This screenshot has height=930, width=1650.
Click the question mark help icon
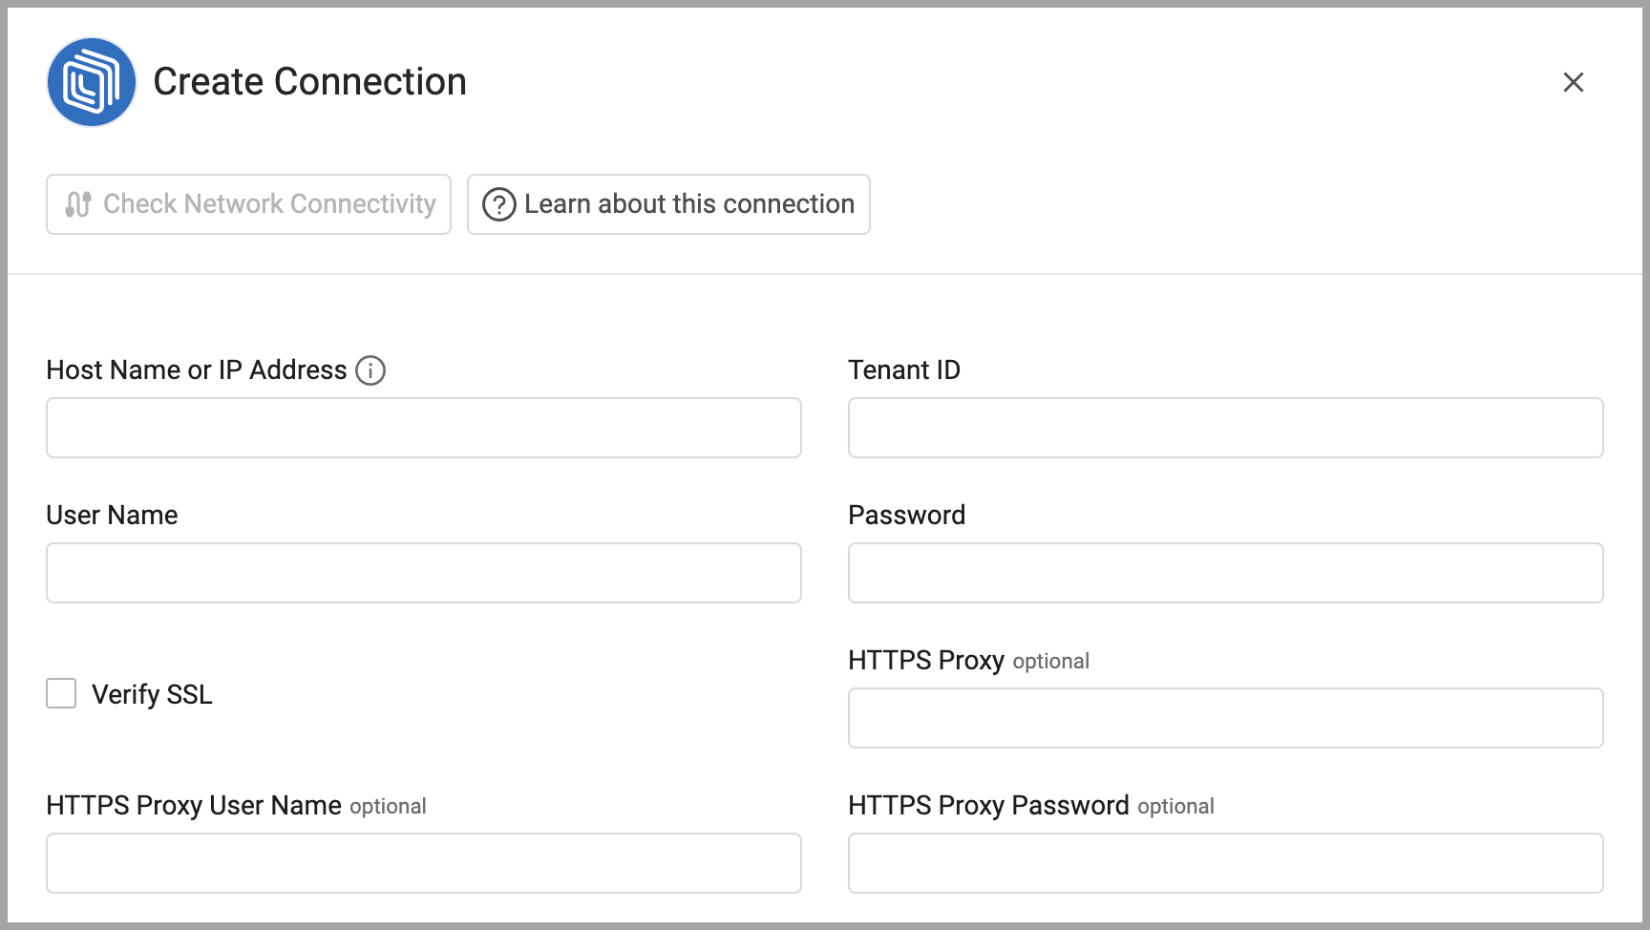pyautogui.click(x=498, y=204)
